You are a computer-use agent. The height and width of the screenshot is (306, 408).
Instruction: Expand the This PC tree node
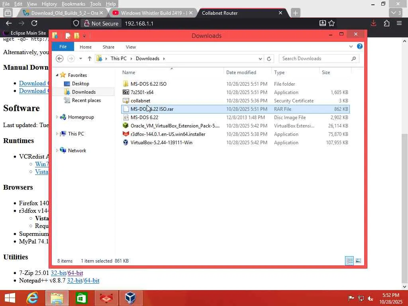[x=57, y=134]
